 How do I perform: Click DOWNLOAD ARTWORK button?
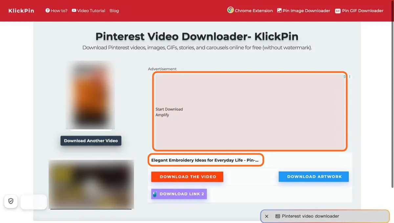314,177
